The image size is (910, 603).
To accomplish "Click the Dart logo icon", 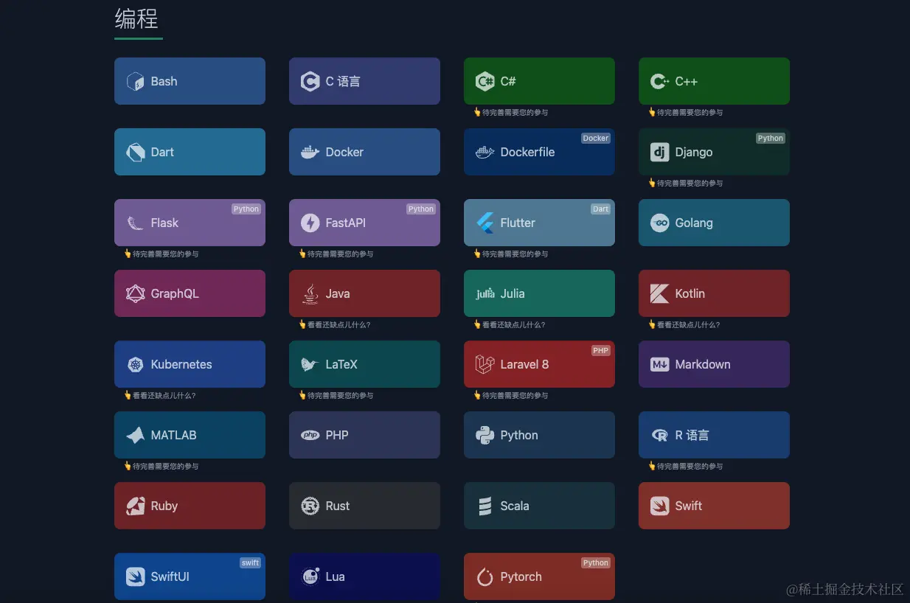I will [135, 152].
